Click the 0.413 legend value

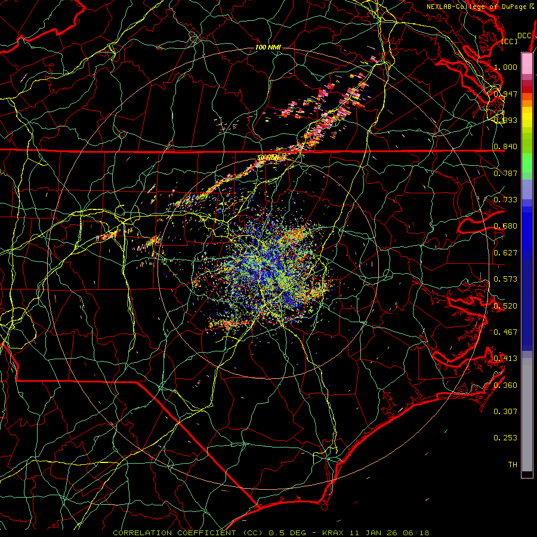click(x=505, y=359)
